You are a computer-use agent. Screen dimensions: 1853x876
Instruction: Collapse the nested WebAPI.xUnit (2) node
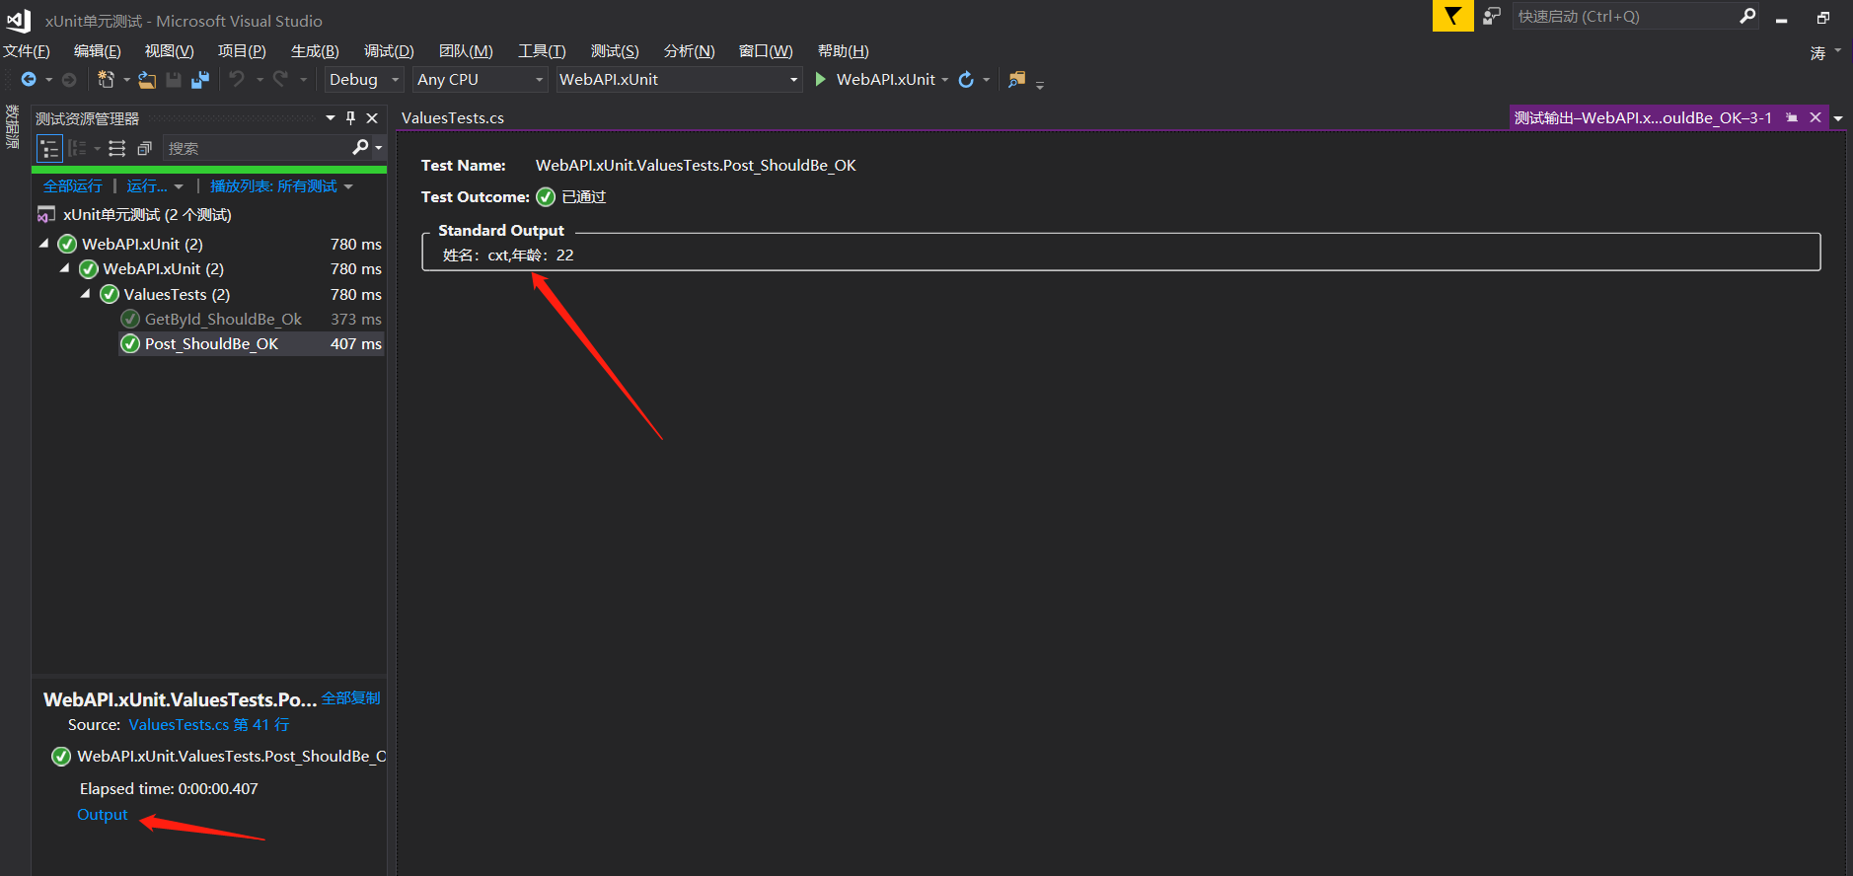64,267
